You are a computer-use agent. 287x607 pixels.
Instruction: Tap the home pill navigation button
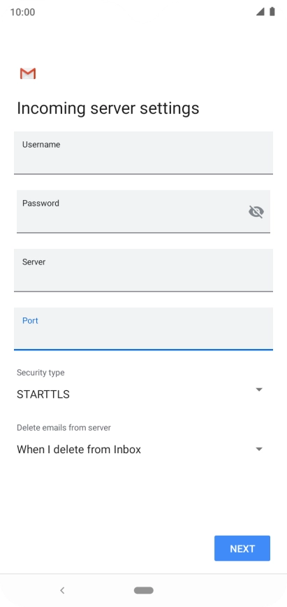click(x=144, y=590)
